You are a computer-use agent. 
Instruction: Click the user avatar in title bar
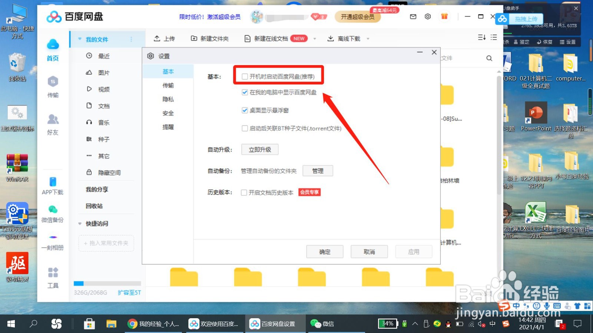pos(256,17)
